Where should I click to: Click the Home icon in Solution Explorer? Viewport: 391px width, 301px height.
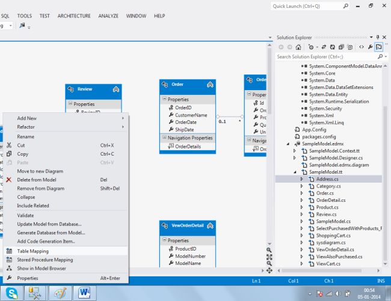(x=298, y=47)
